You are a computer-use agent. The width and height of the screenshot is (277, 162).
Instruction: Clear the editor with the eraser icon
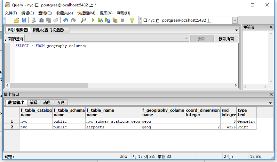pos(56,20)
